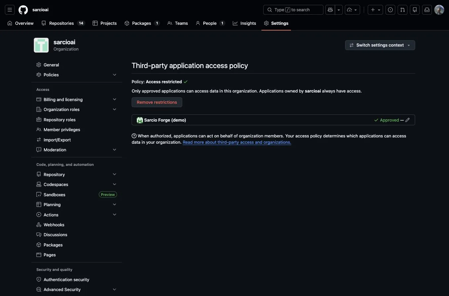449x296 pixels.
Task: Click the Import/Export arrows icon
Action: (x=39, y=140)
